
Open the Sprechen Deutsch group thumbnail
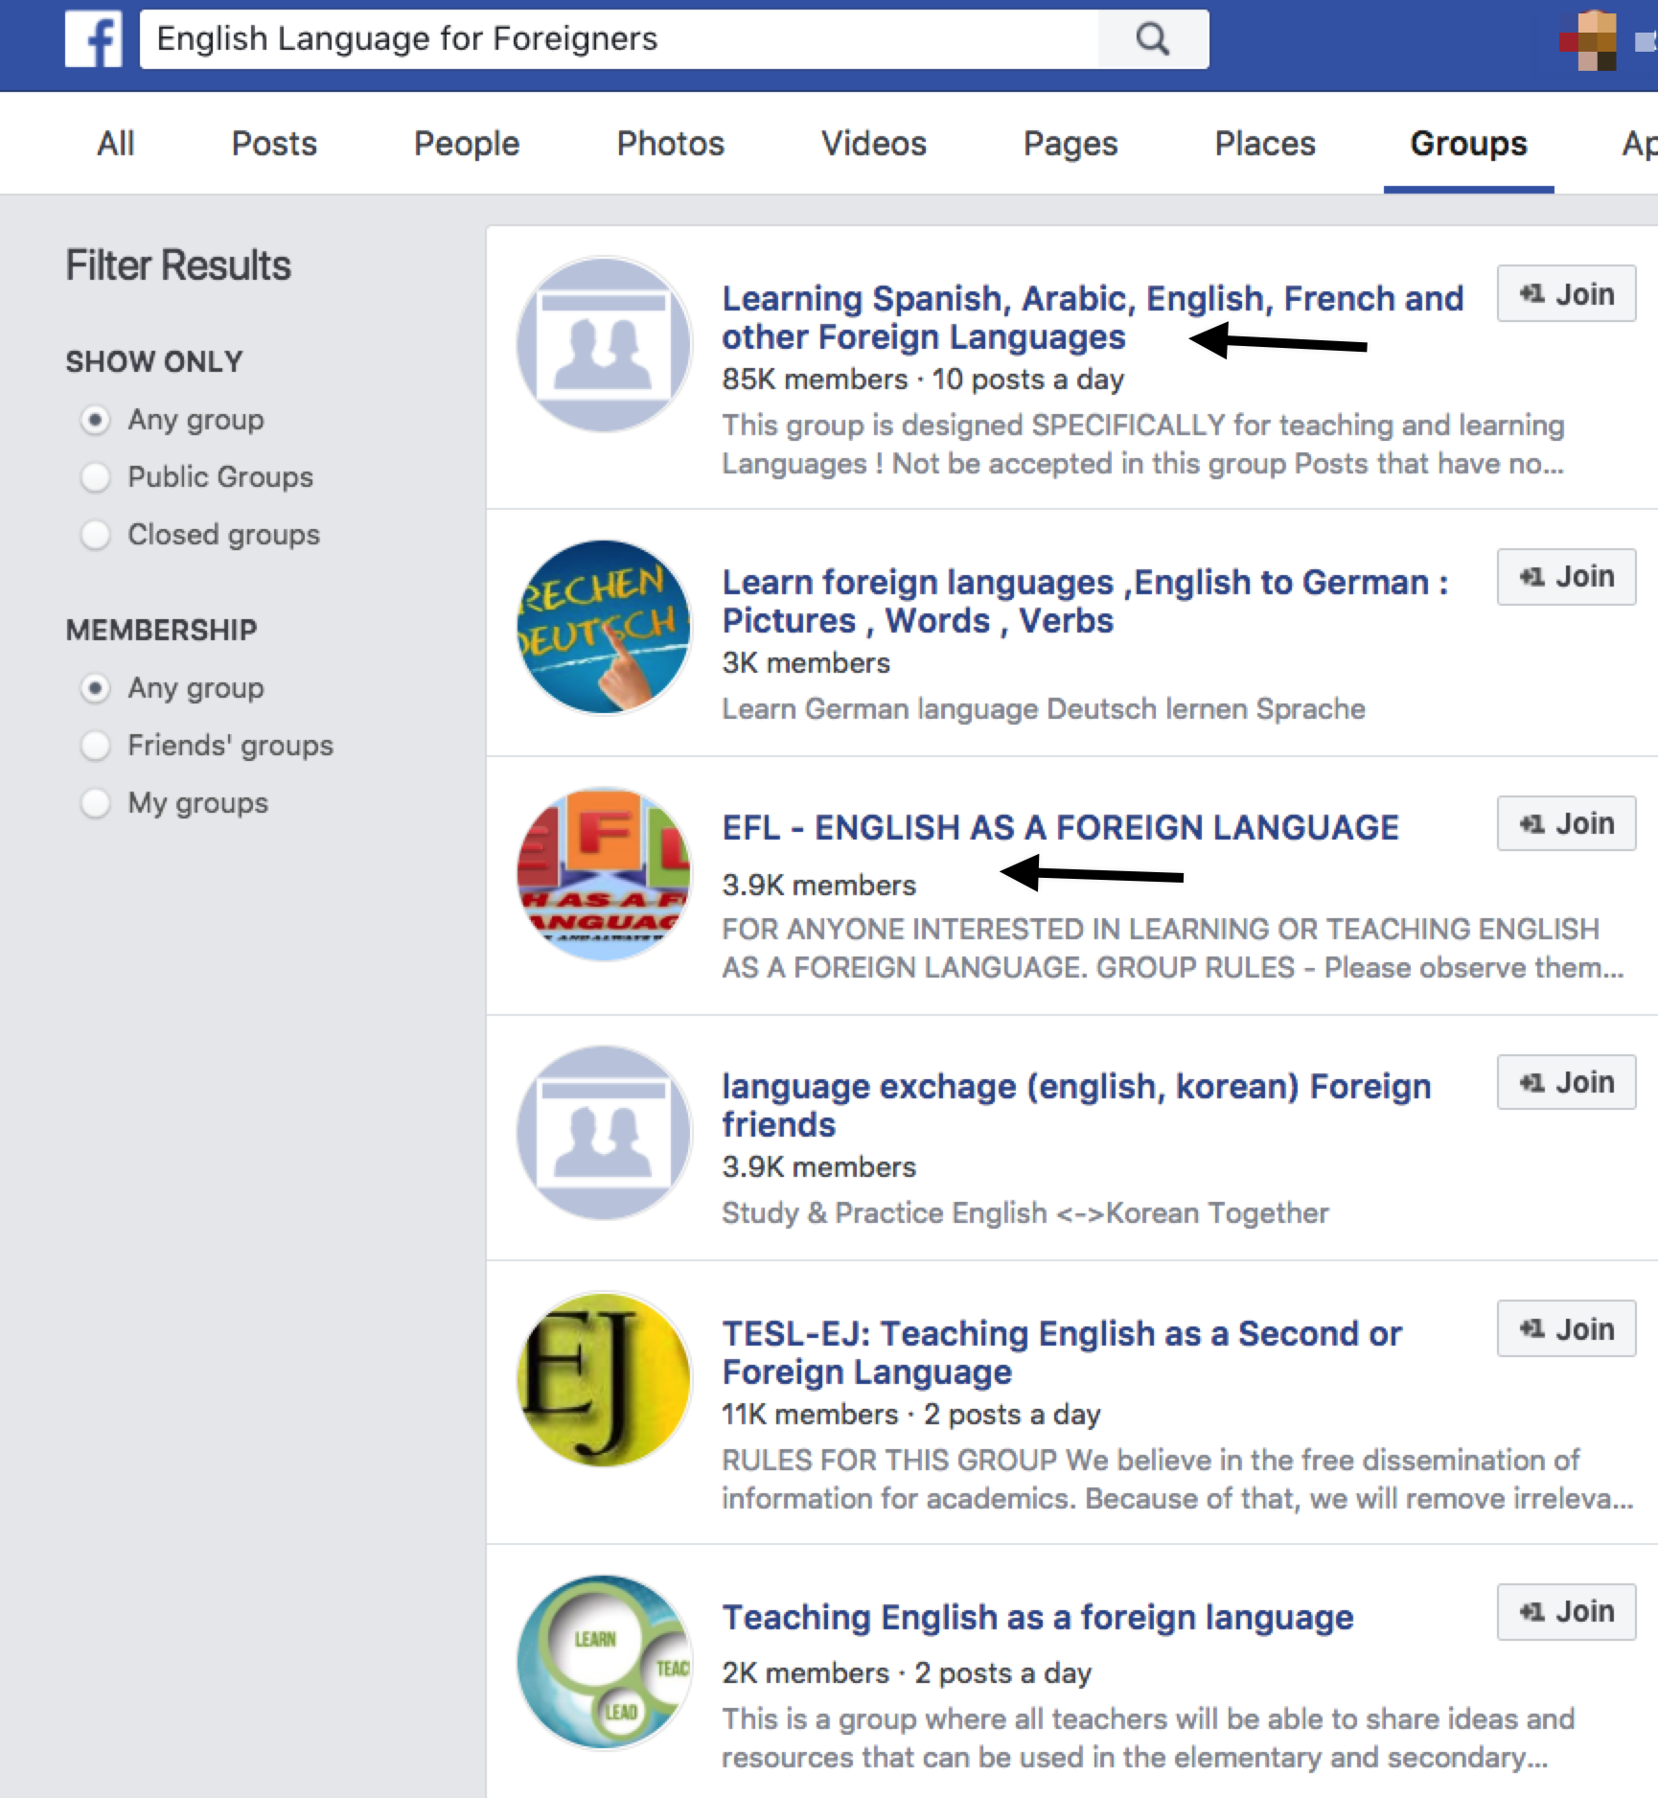[x=604, y=627]
